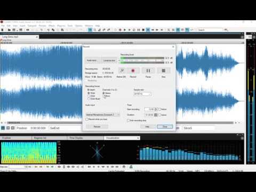The width and height of the screenshot is (256, 192).
Task: Click the red Record icon in the main toolbar
Action: click(x=120, y=30)
